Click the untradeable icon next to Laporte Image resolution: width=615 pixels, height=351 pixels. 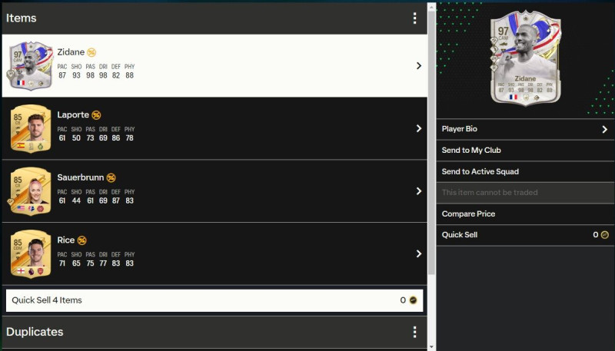96,114
